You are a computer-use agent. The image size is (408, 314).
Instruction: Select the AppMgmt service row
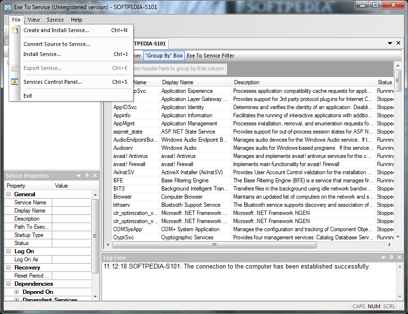click(x=253, y=123)
